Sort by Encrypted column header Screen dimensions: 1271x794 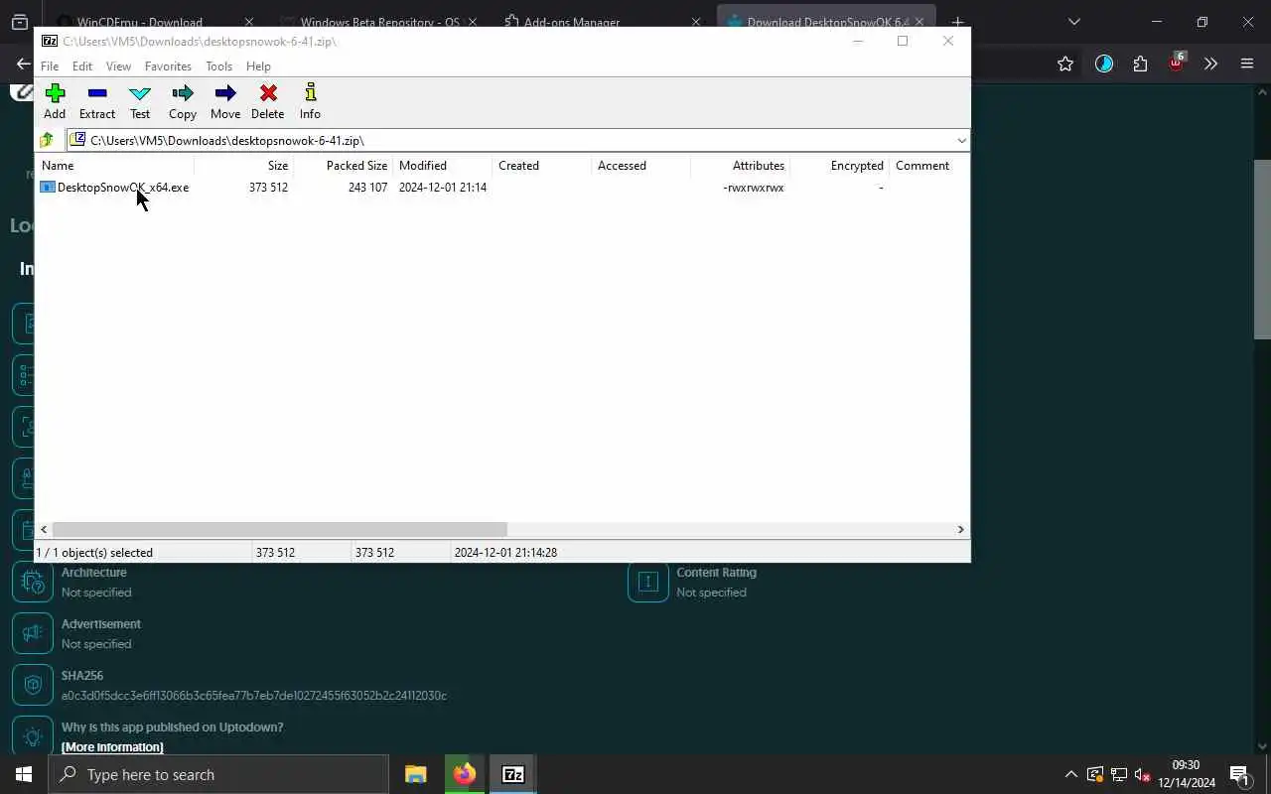point(840,166)
